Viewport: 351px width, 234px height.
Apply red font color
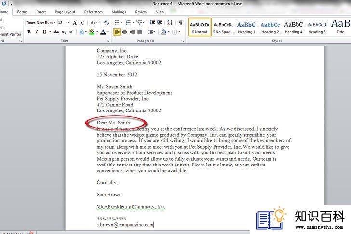(103, 32)
